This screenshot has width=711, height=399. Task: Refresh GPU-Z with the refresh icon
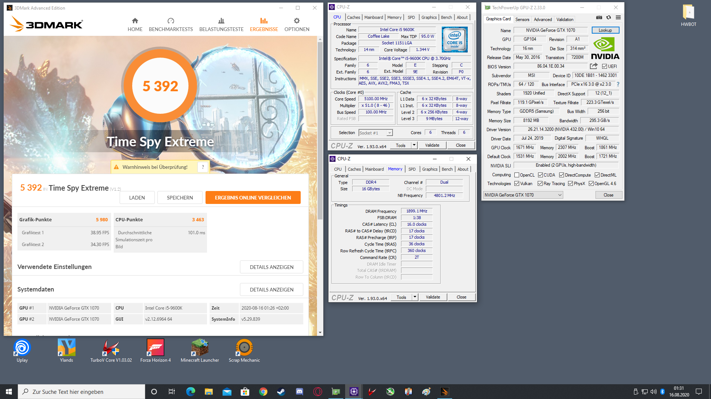pyautogui.click(x=608, y=17)
